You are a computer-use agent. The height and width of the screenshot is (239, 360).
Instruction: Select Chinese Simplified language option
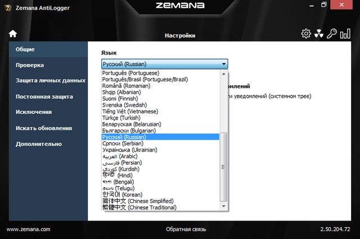pyautogui.click(x=160, y=201)
